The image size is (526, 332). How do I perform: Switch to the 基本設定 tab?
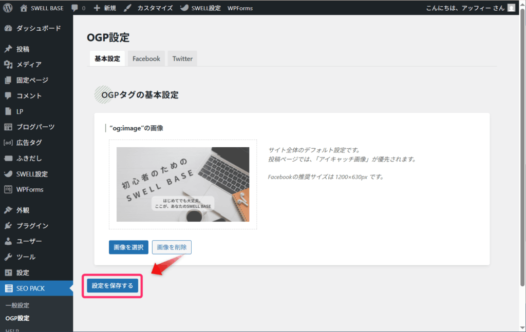point(107,58)
